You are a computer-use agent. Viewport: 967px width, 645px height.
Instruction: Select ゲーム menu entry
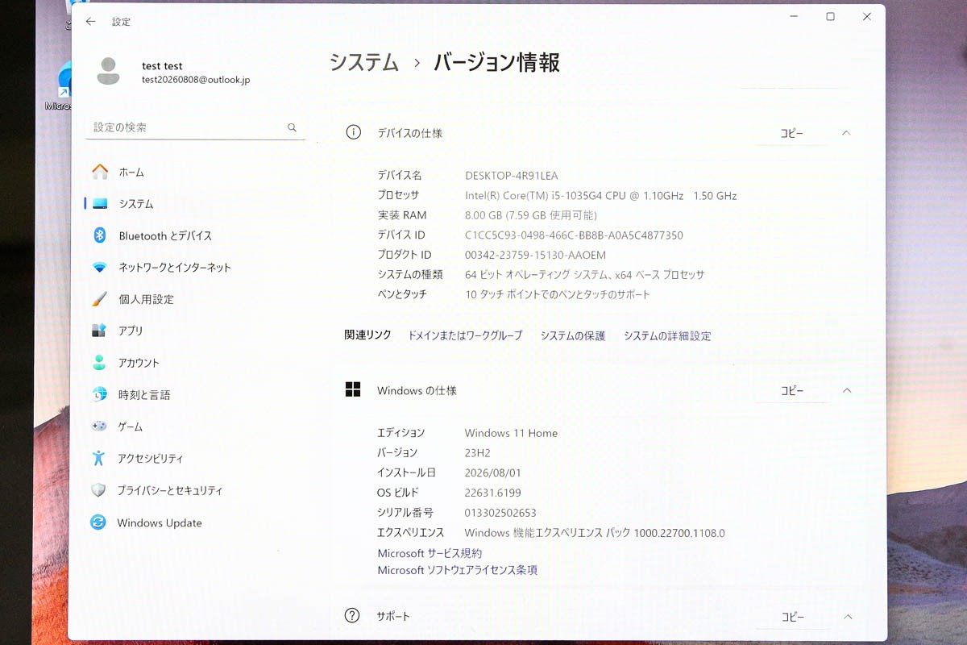click(x=130, y=427)
